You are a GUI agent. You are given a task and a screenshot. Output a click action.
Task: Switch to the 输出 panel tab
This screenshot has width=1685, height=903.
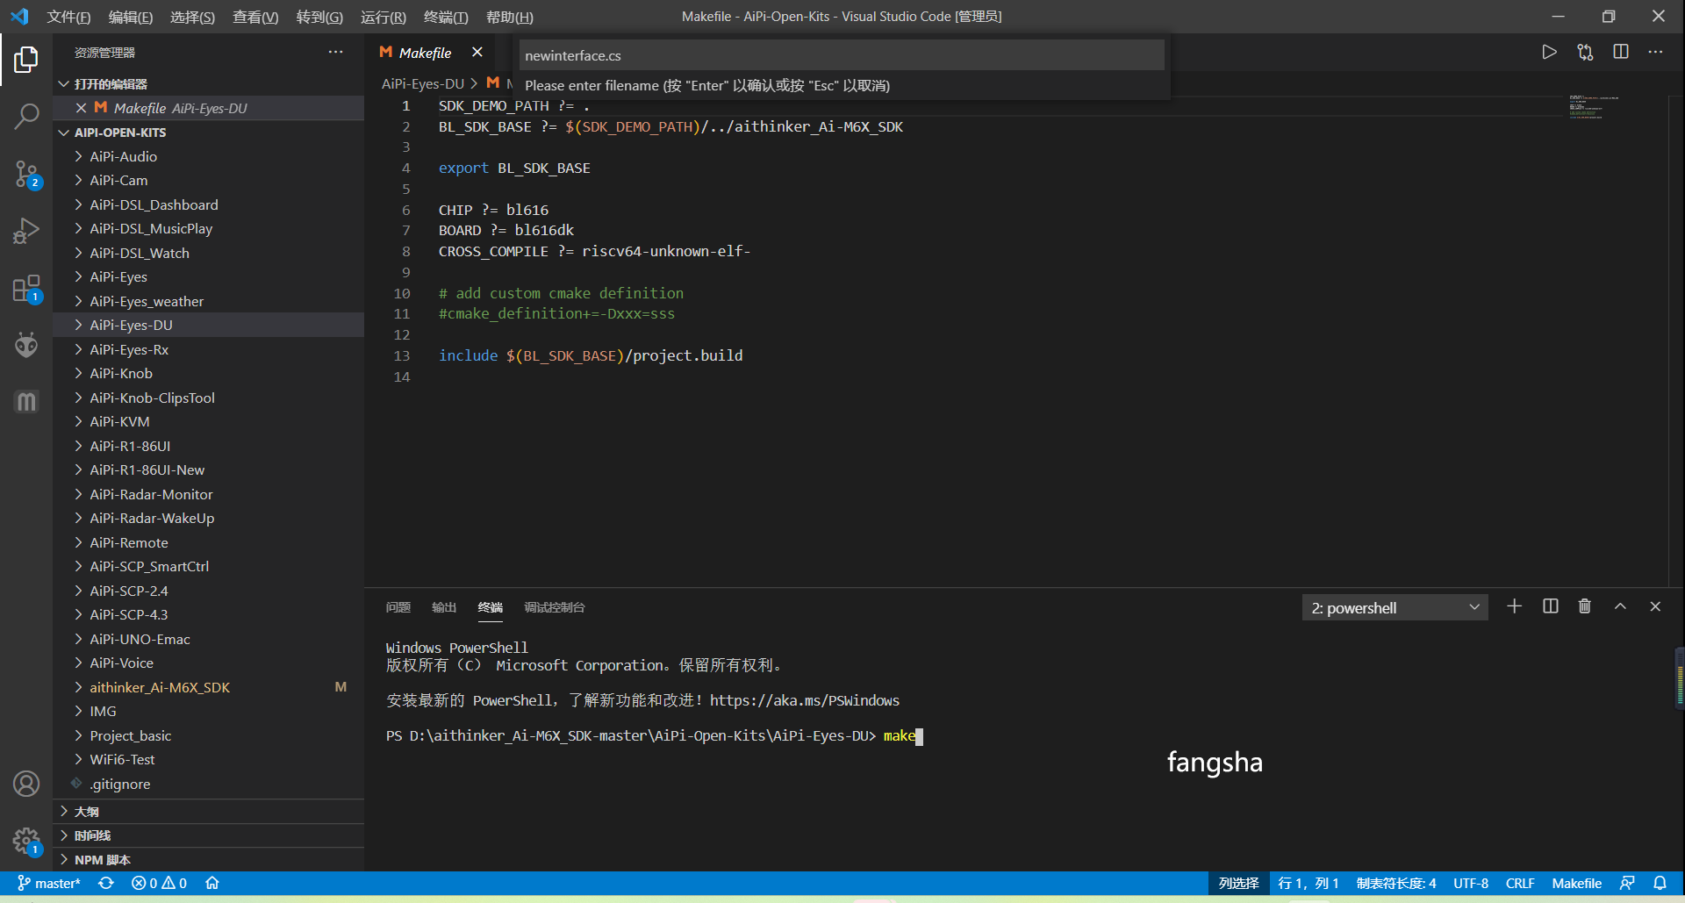coord(444,607)
